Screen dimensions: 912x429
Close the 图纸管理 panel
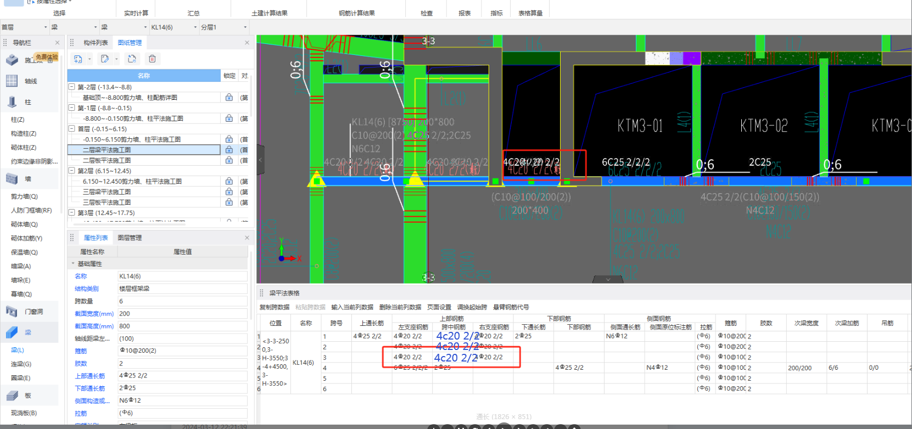pyautogui.click(x=247, y=42)
